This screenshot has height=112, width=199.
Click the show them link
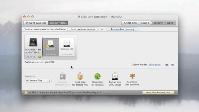click(155, 65)
